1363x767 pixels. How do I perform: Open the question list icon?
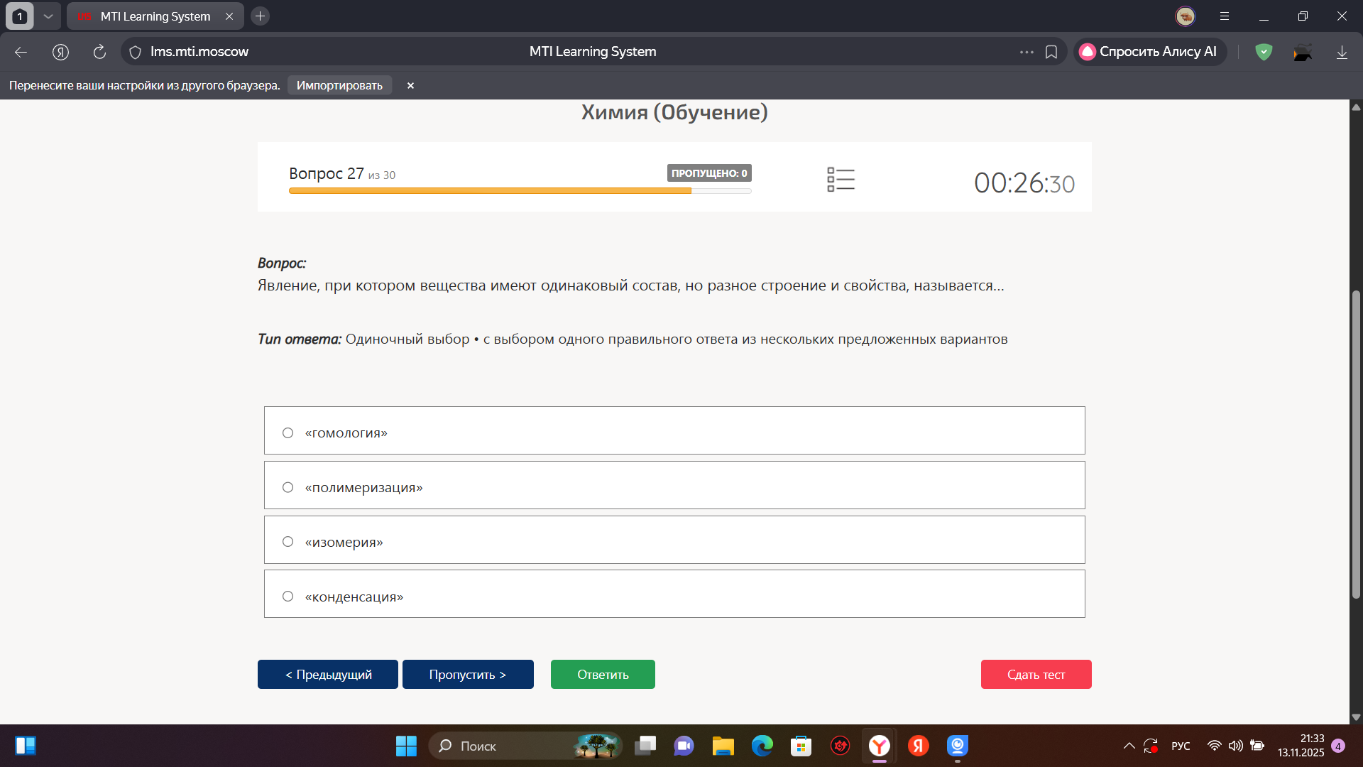click(x=841, y=180)
